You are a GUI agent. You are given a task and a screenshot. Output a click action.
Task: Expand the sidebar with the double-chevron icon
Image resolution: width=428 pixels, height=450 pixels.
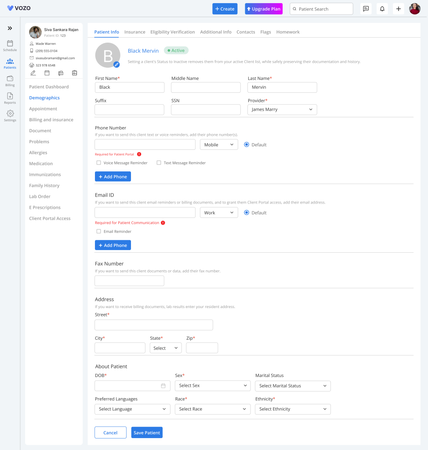tap(10, 28)
